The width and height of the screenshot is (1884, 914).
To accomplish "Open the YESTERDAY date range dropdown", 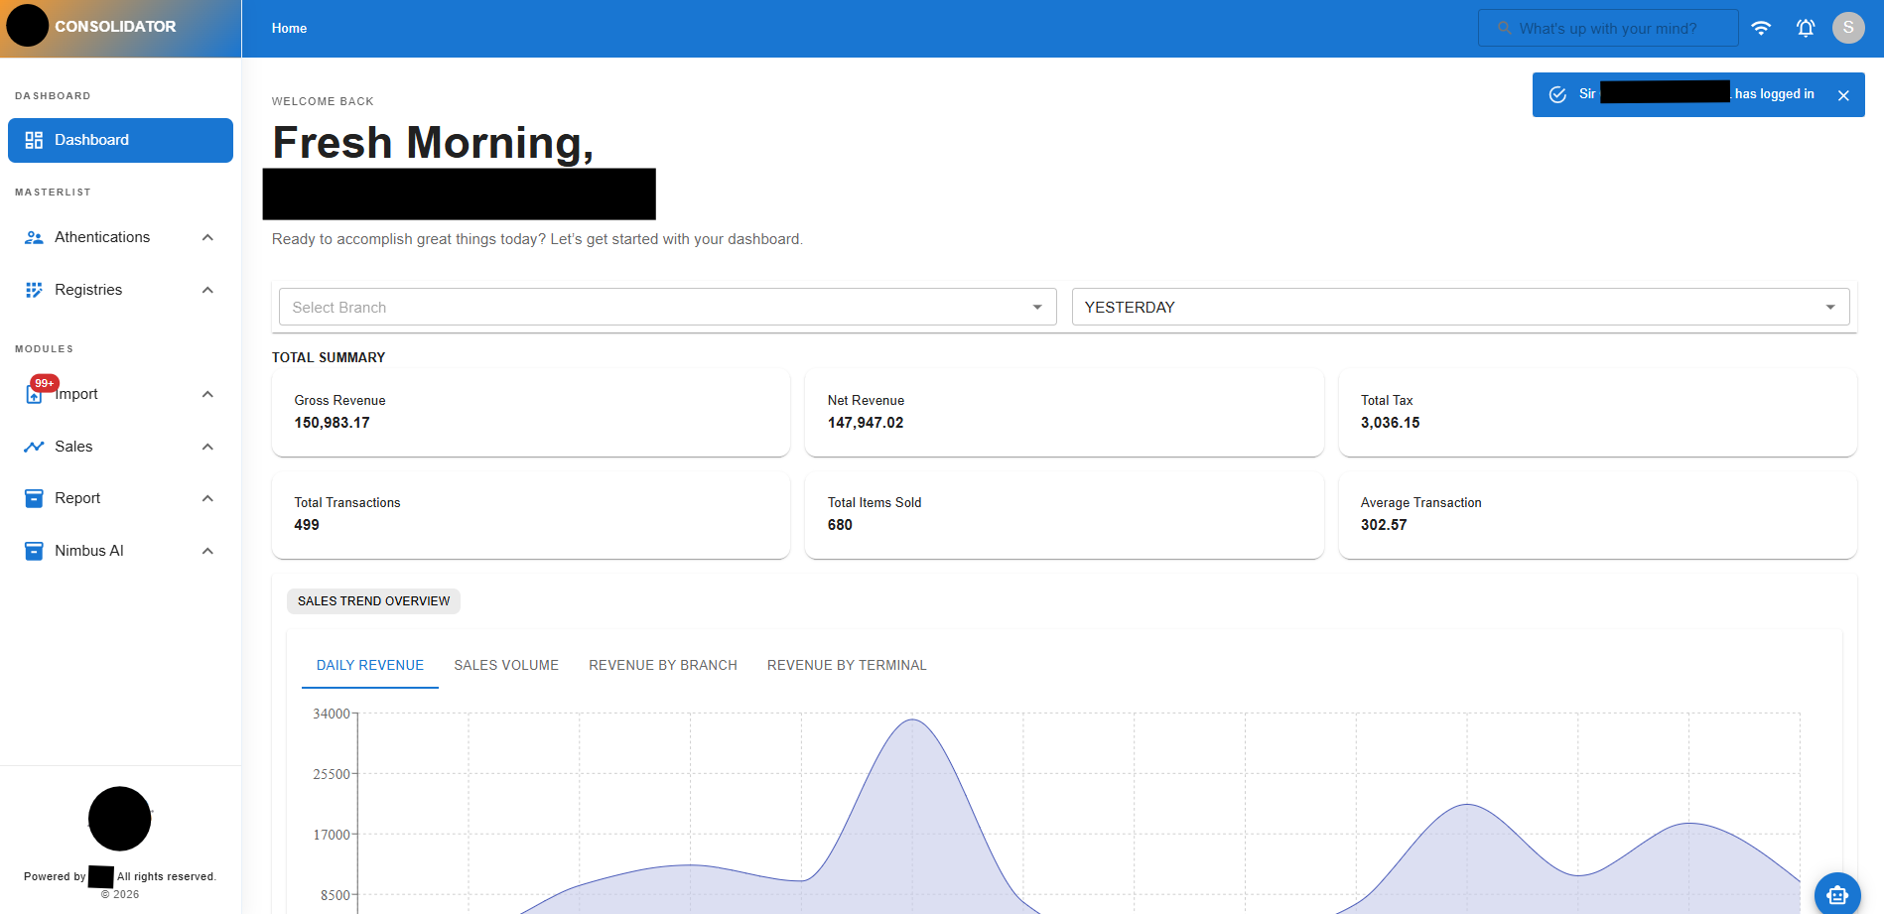I will (x=1831, y=307).
